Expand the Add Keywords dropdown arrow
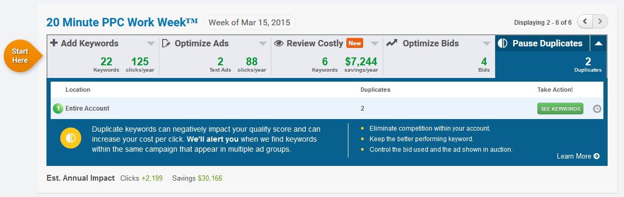 click(151, 43)
